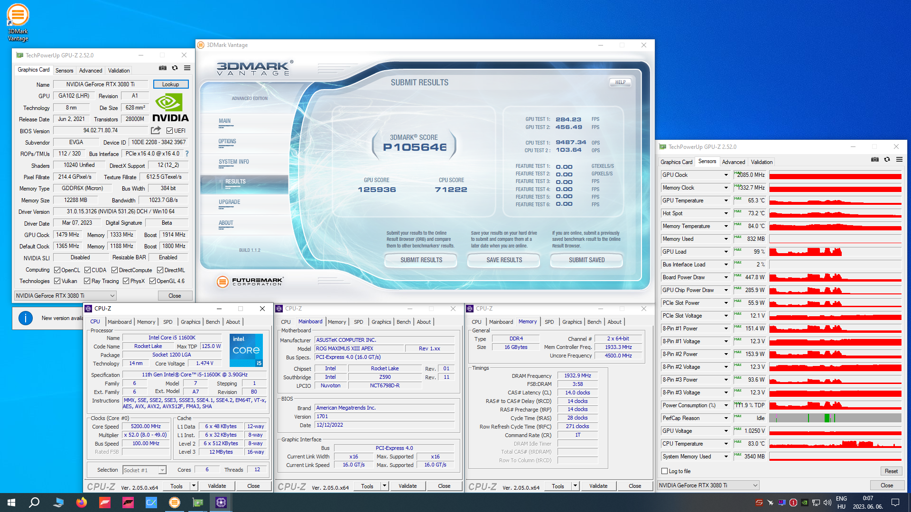Click the GPU-Z screenshot camera icon

pos(163,68)
